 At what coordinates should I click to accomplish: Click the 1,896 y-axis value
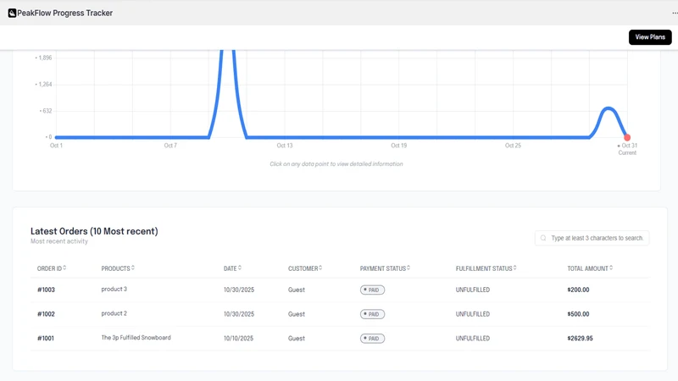tap(45, 58)
